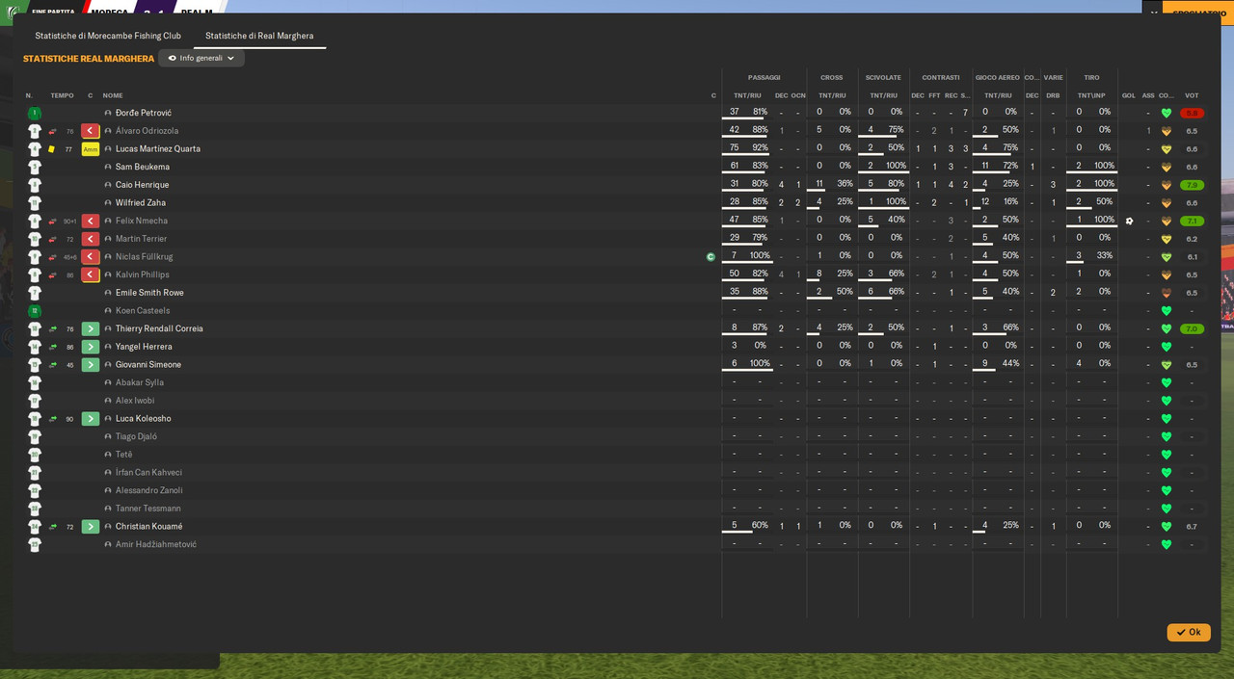The width and height of the screenshot is (1234, 679).
Task: Click the TIRO group header
Action: click(x=1091, y=77)
